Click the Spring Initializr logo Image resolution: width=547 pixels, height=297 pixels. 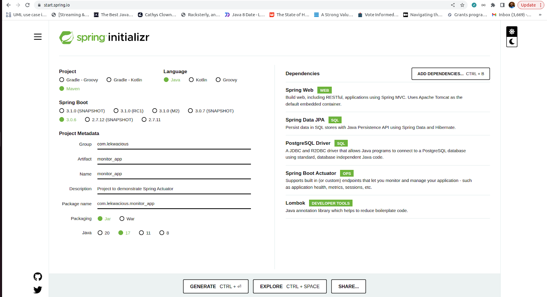click(x=104, y=37)
